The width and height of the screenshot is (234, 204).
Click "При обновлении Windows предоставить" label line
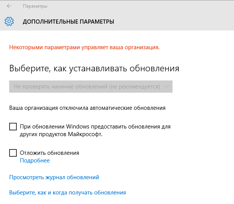click(95, 126)
